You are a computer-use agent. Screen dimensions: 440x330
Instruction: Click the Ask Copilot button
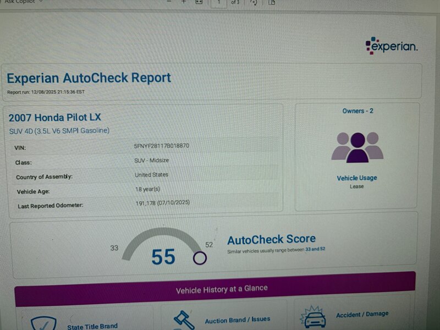click(20, 2)
